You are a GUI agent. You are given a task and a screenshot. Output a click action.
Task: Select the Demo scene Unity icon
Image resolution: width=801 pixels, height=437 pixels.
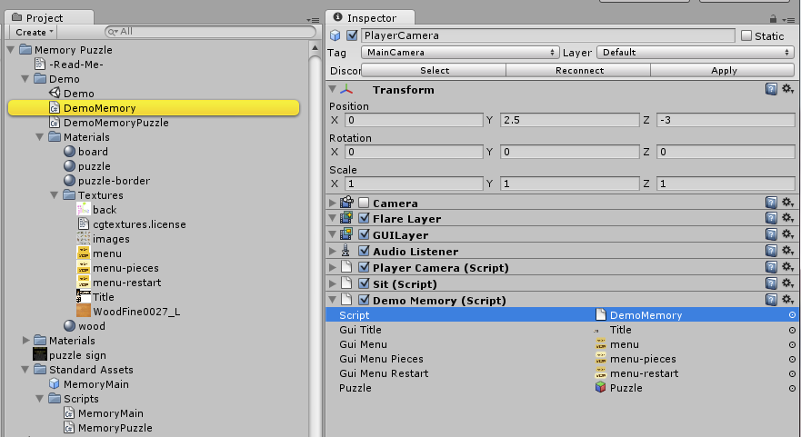click(55, 93)
